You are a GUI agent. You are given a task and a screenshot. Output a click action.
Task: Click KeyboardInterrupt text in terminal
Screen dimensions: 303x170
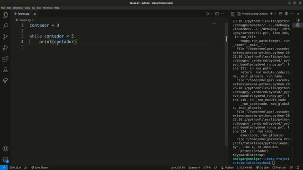click(x=249, y=155)
